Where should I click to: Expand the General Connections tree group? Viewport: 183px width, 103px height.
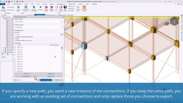point(4,52)
